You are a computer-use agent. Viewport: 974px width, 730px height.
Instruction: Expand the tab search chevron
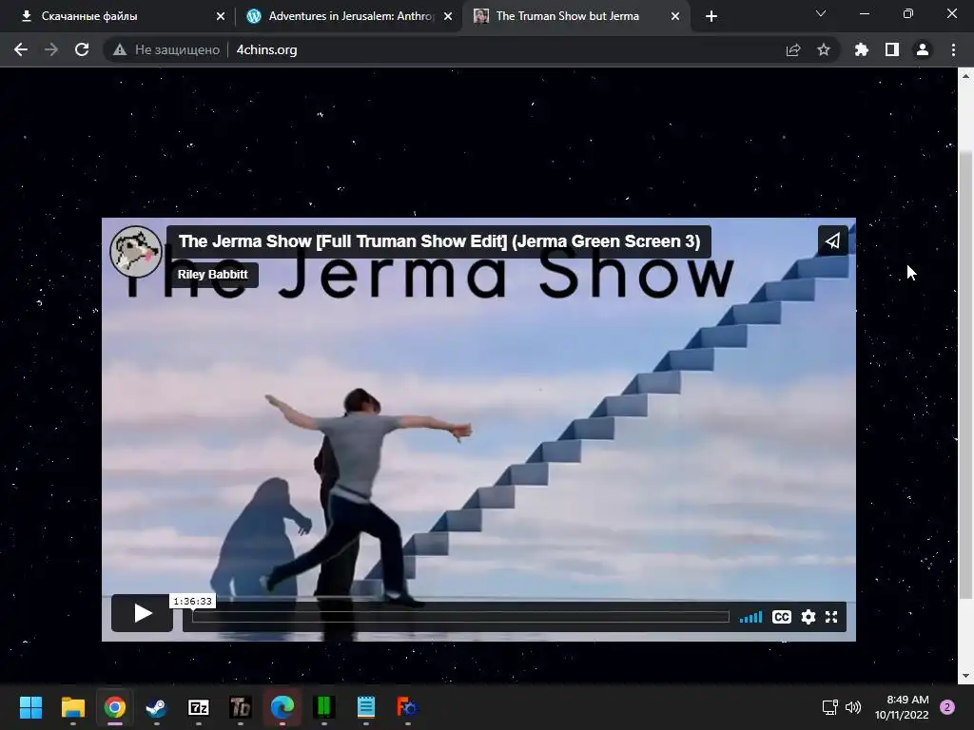pos(821,13)
